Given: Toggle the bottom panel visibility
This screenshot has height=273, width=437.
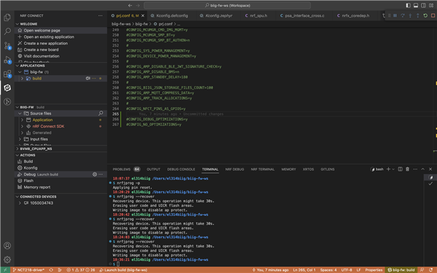Looking at the screenshot, I should point(416,5).
